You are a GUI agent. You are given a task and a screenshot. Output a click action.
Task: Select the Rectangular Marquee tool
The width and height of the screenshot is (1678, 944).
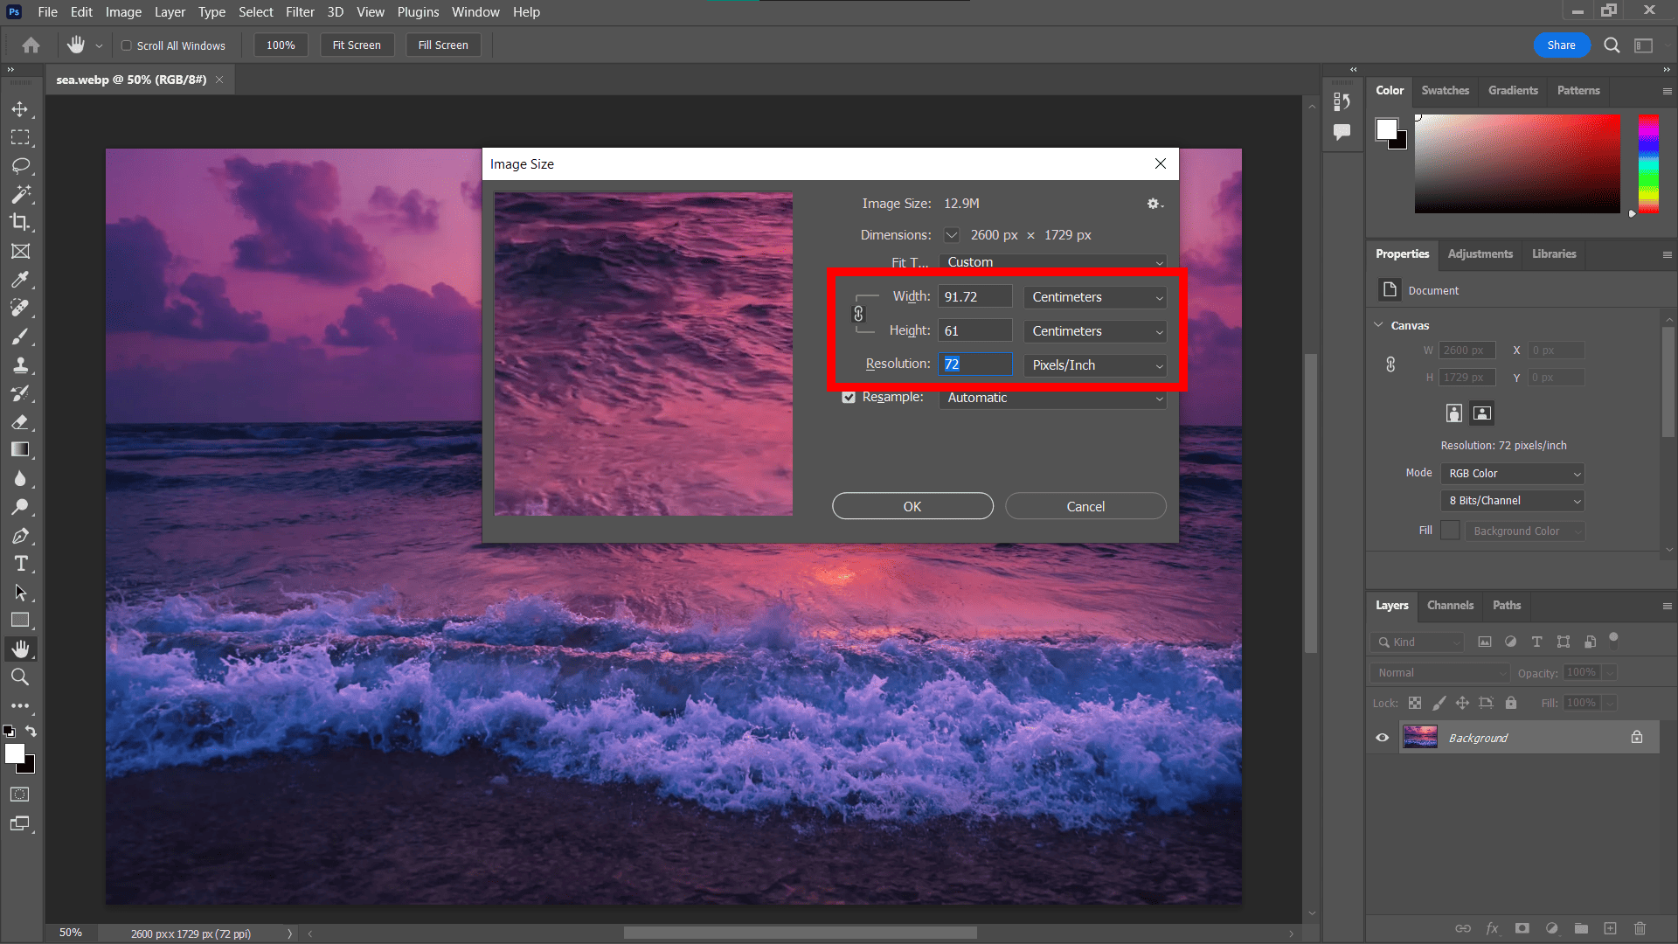coord(21,137)
